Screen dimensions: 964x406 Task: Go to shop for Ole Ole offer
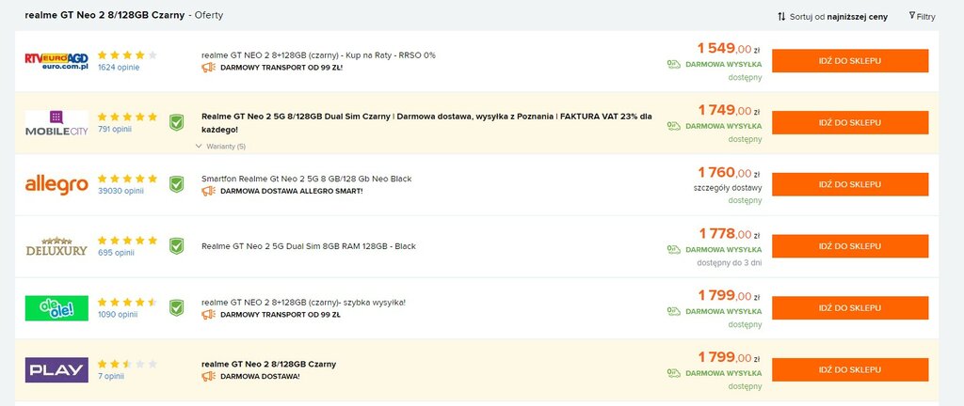(850, 308)
